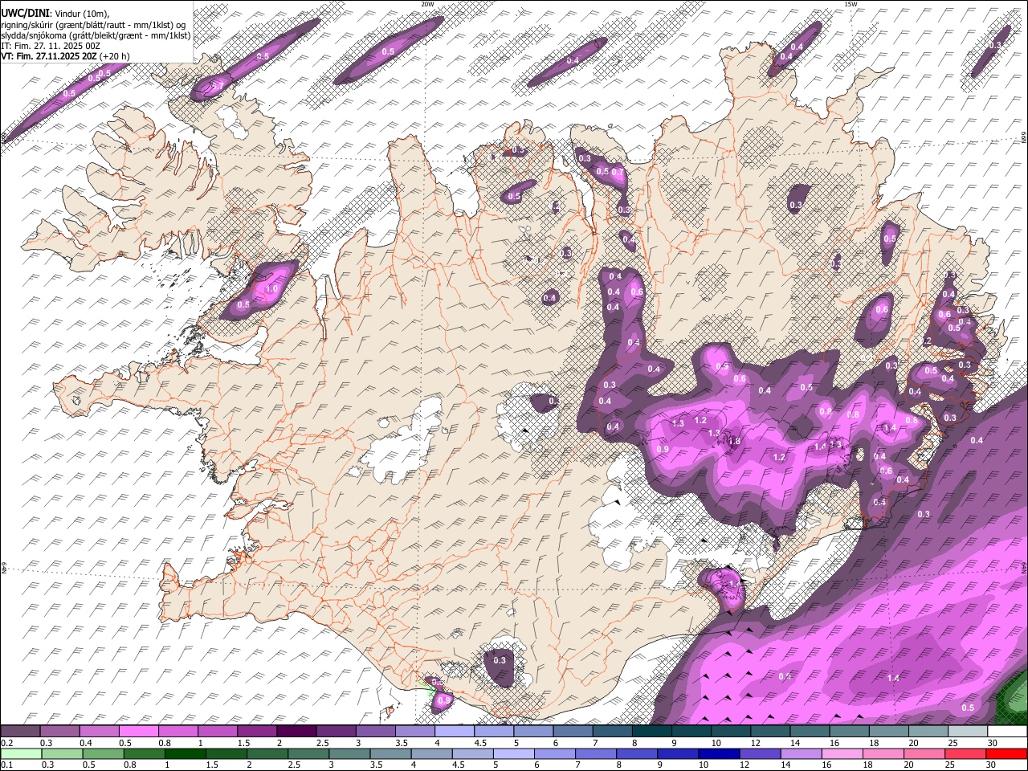This screenshot has width=1028, height=771.
Task: Click the pale green swatch between 0.1 and 0.3
Action: [20, 753]
